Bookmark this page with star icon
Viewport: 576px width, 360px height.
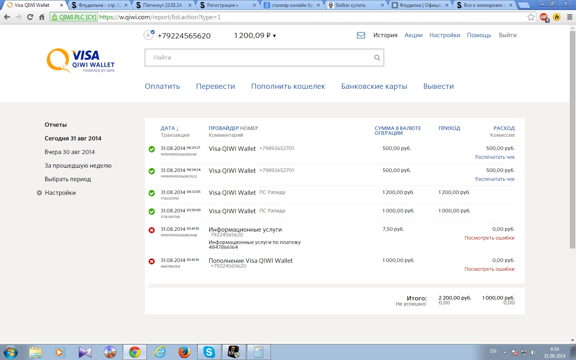531,17
